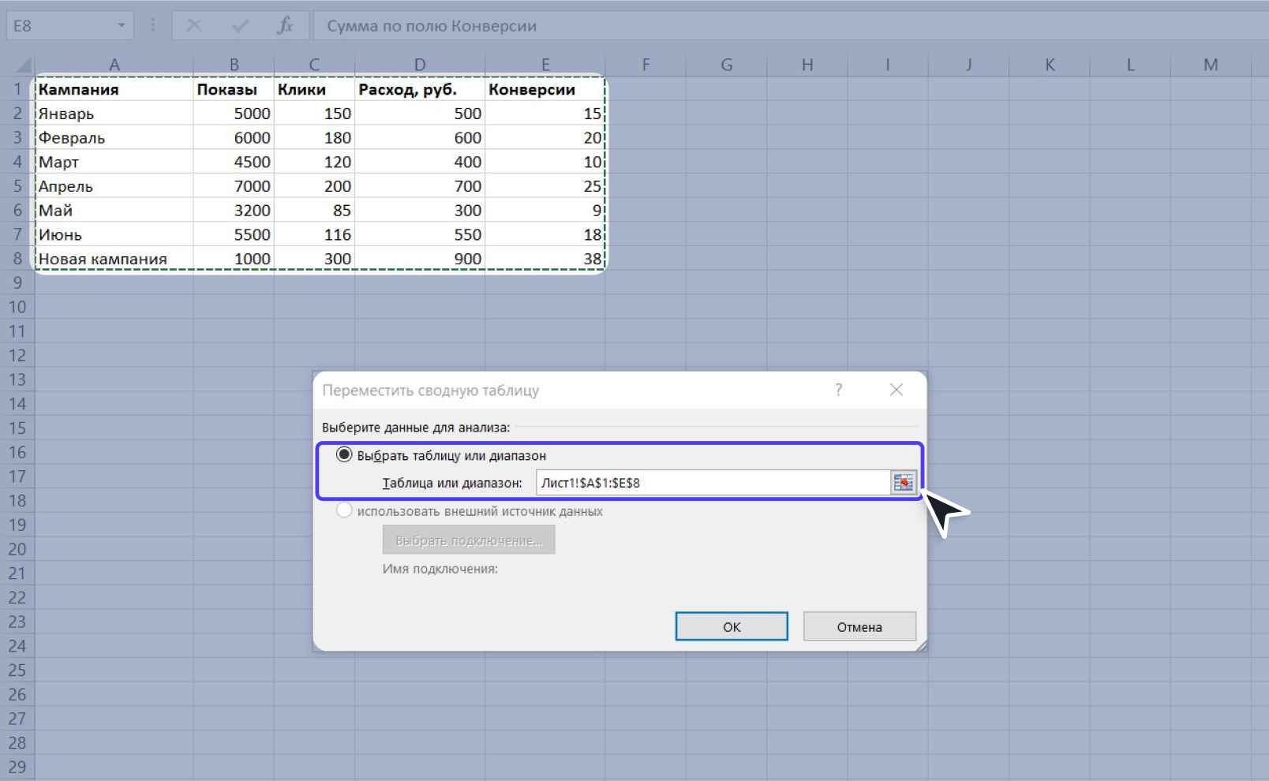Click the formula bar text 'Сумма по полю Конверсии'
The width and height of the screenshot is (1269, 781).
(432, 26)
